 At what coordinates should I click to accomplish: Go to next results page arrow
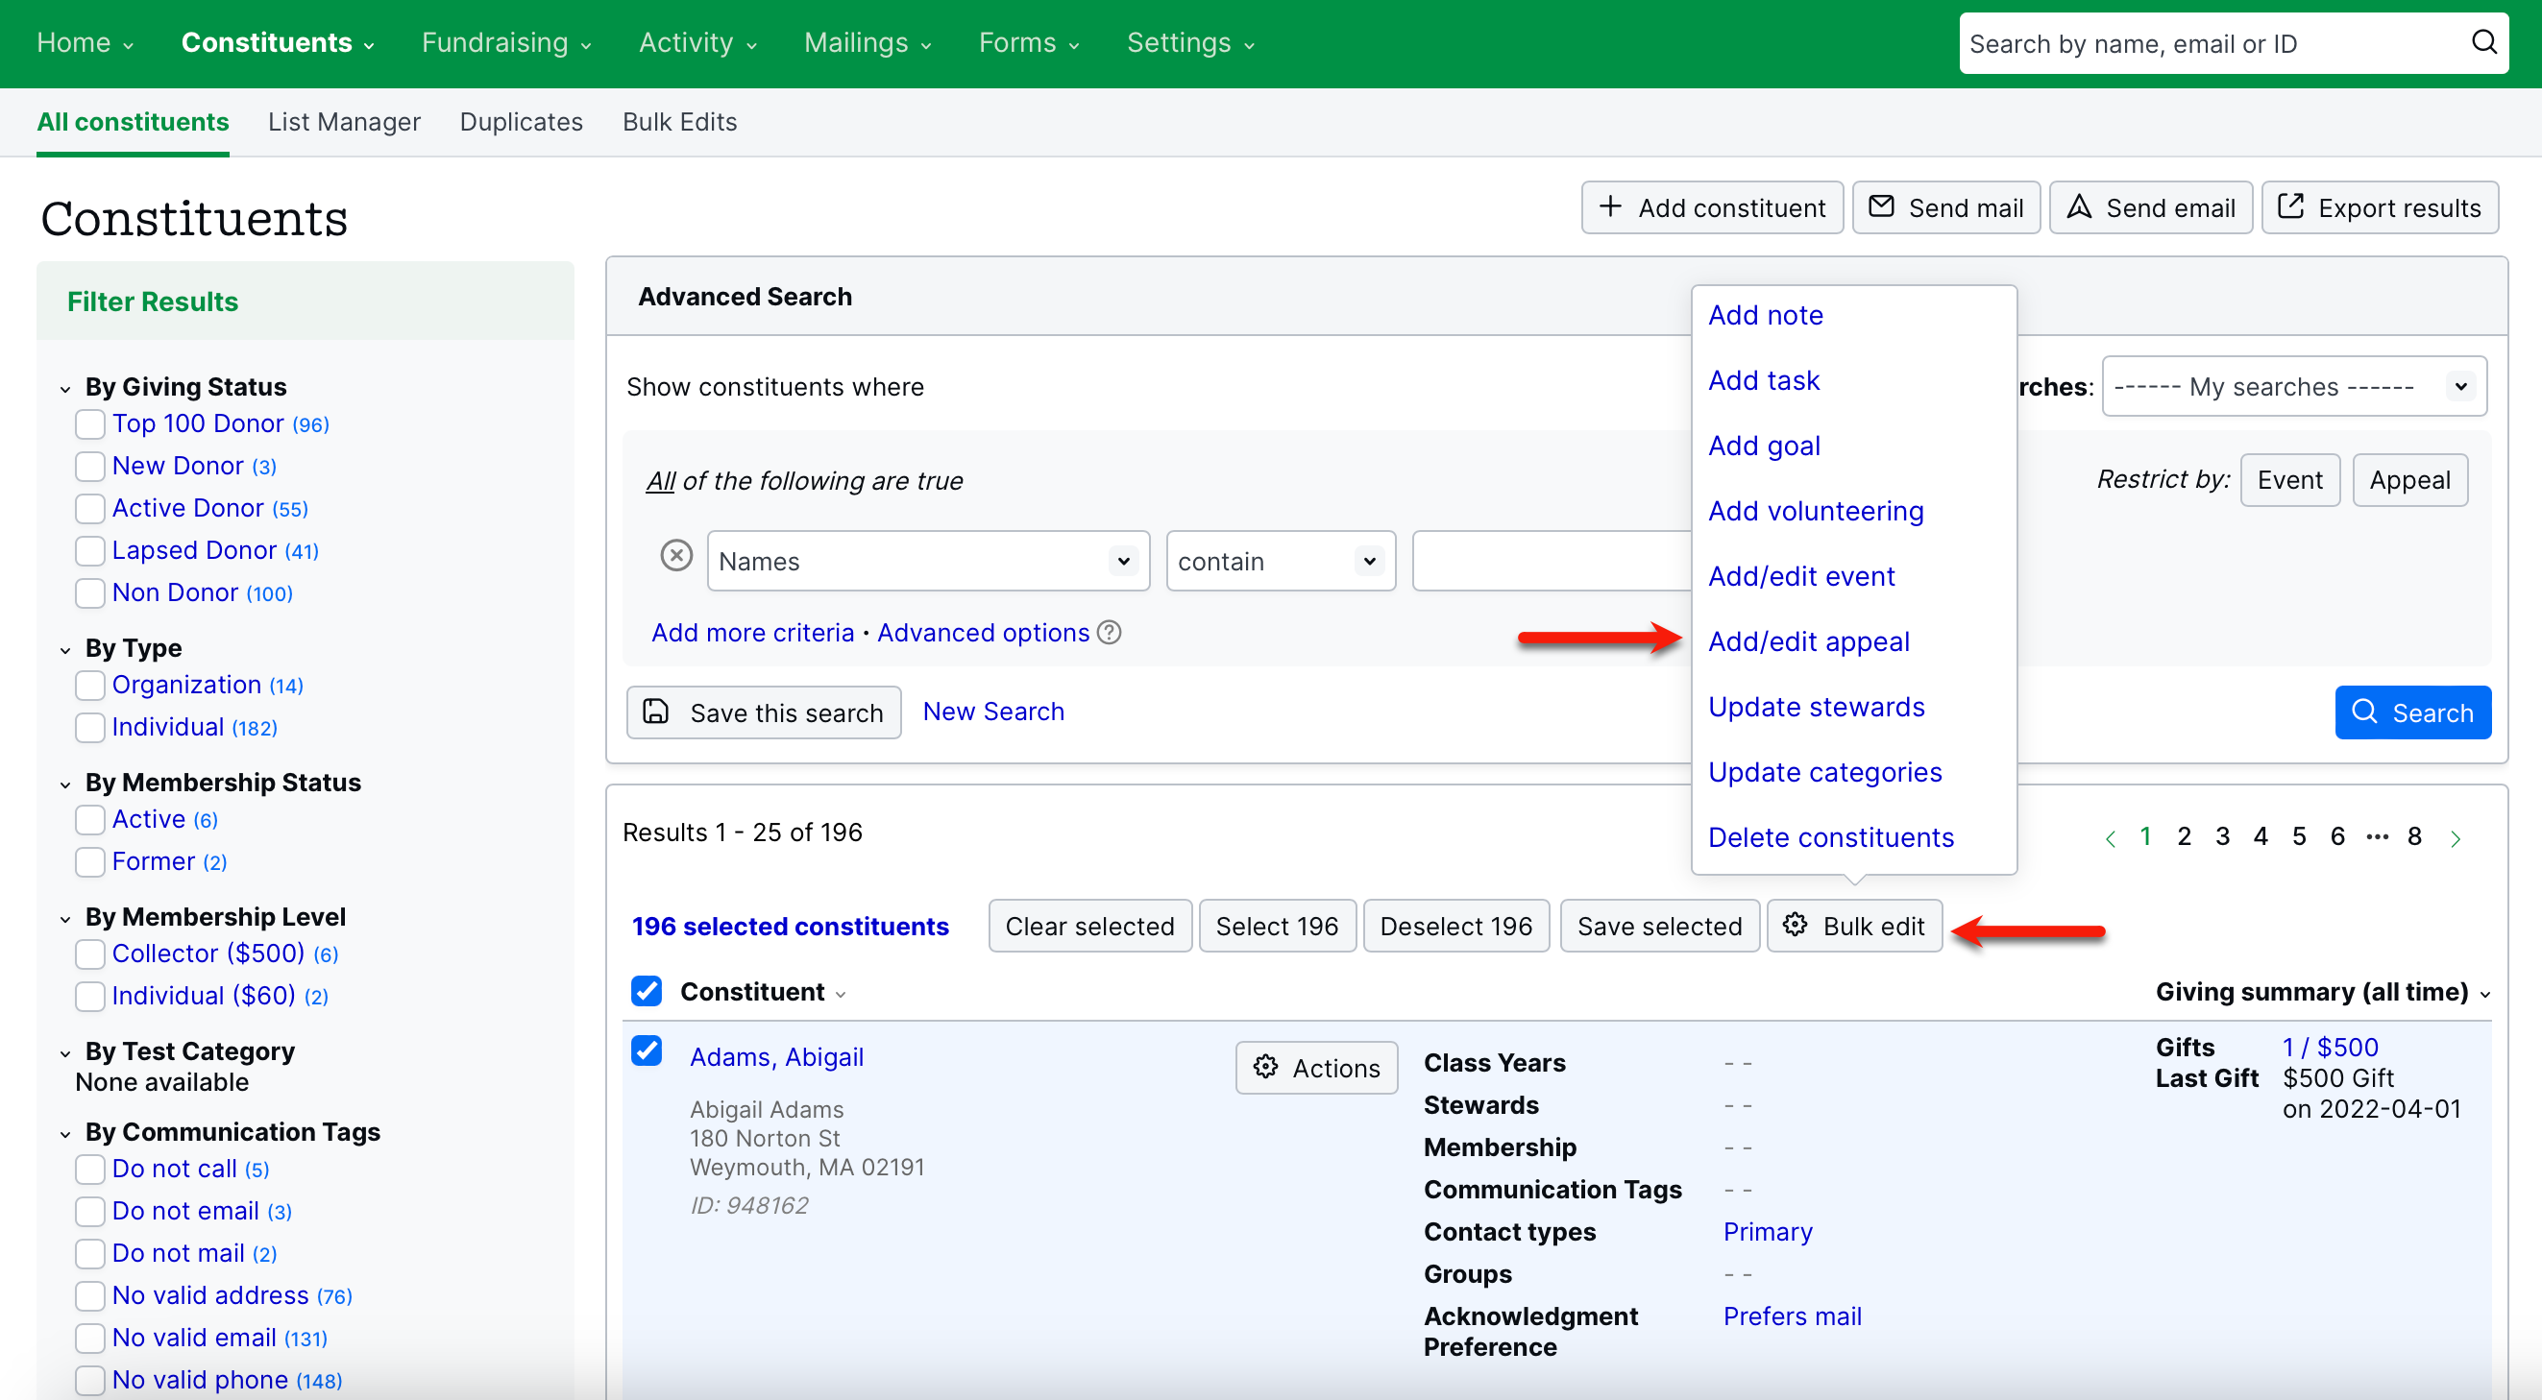tap(2456, 837)
